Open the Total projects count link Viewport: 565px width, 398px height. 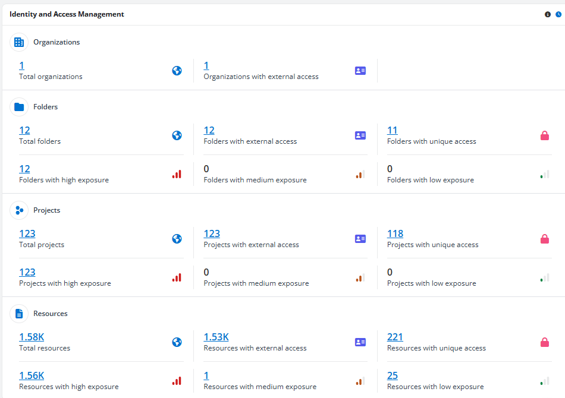[x=27, y=233]
